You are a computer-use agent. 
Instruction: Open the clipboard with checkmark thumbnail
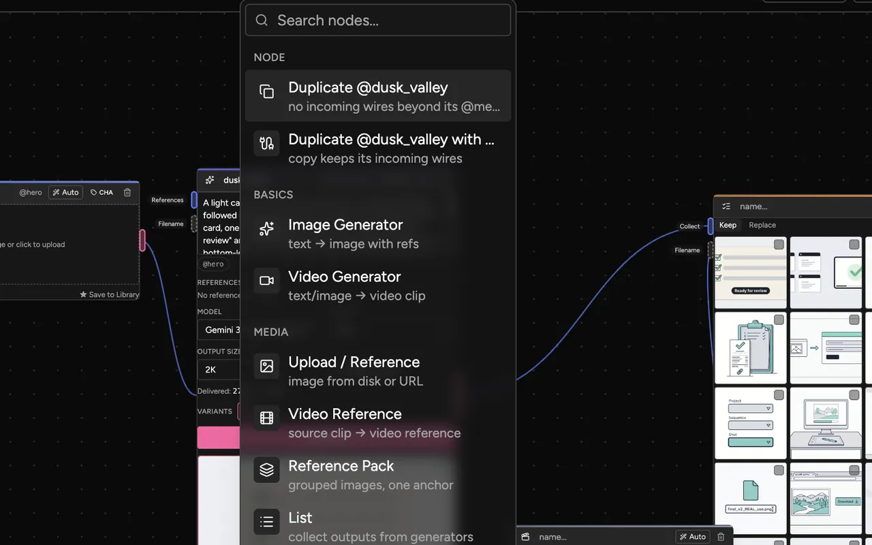coord(750,348)
